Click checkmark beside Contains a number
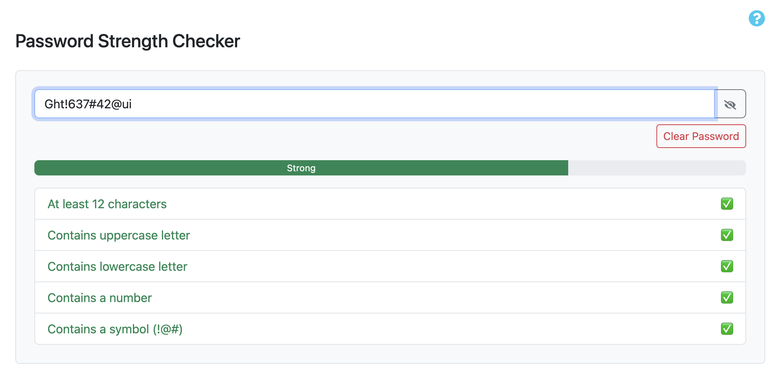 point(727,297)
